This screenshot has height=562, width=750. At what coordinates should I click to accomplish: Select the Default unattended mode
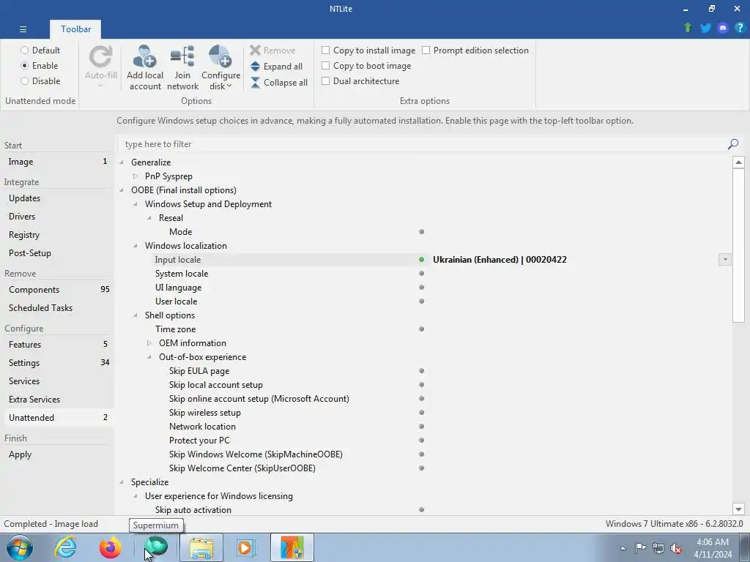[40, 50]
